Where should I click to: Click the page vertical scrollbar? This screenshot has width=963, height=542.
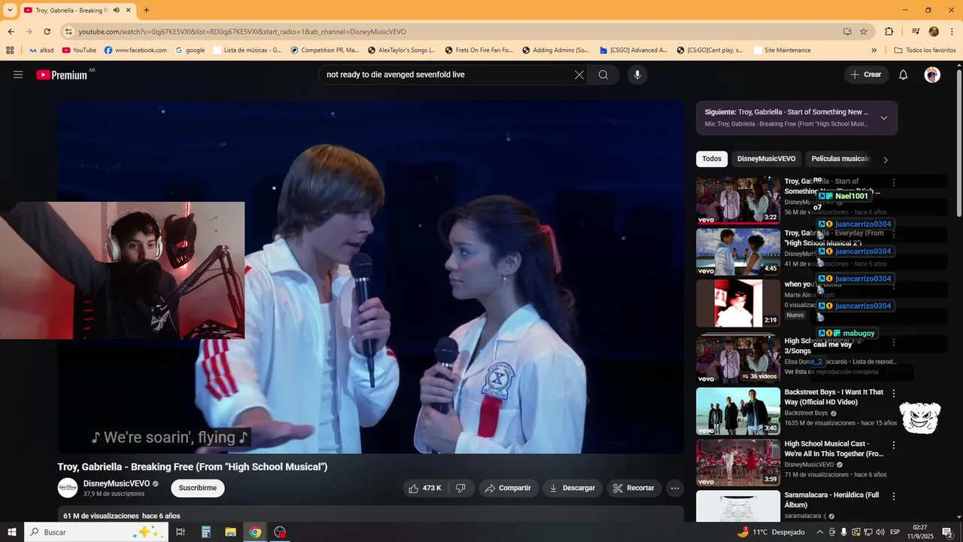click(x=958, y=143)
